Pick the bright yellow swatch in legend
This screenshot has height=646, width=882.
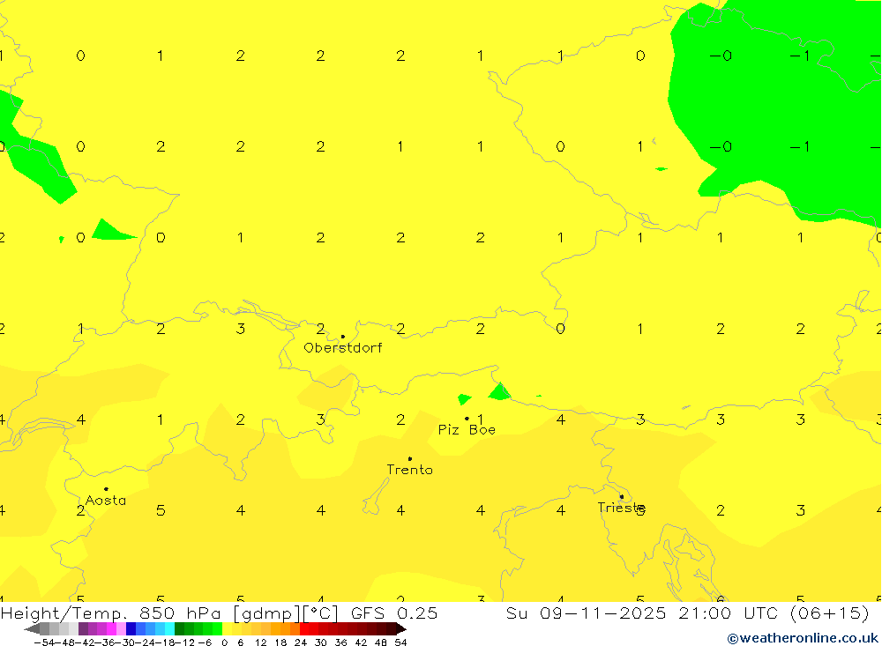coord(228,629)
